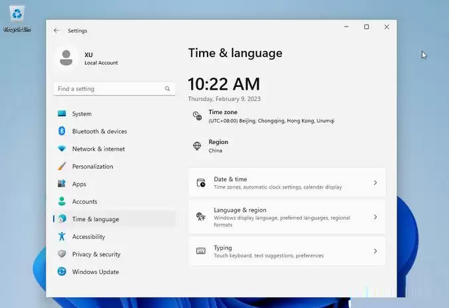Click the search magnifier icon
Viewport: 449px width, 308px height.
[167, 89]
